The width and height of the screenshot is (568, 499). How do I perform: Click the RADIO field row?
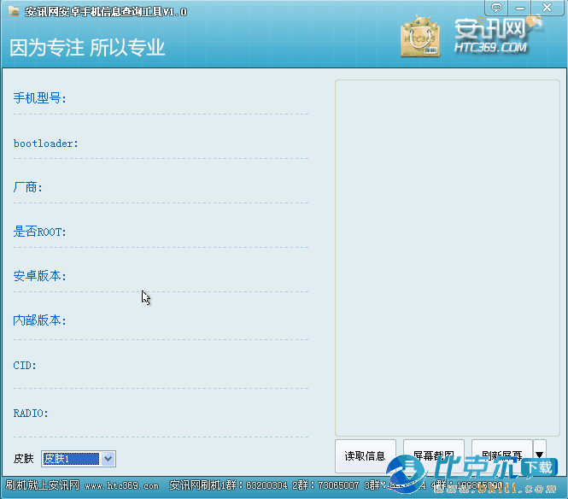(x=161, y=414)
